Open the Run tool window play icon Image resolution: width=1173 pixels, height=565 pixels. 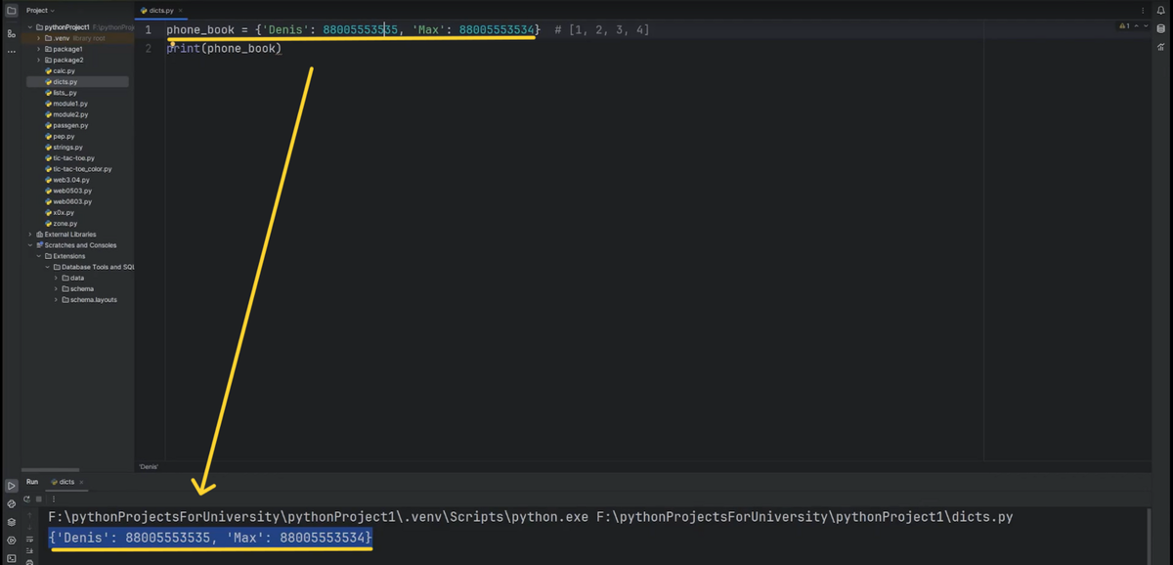11,485
